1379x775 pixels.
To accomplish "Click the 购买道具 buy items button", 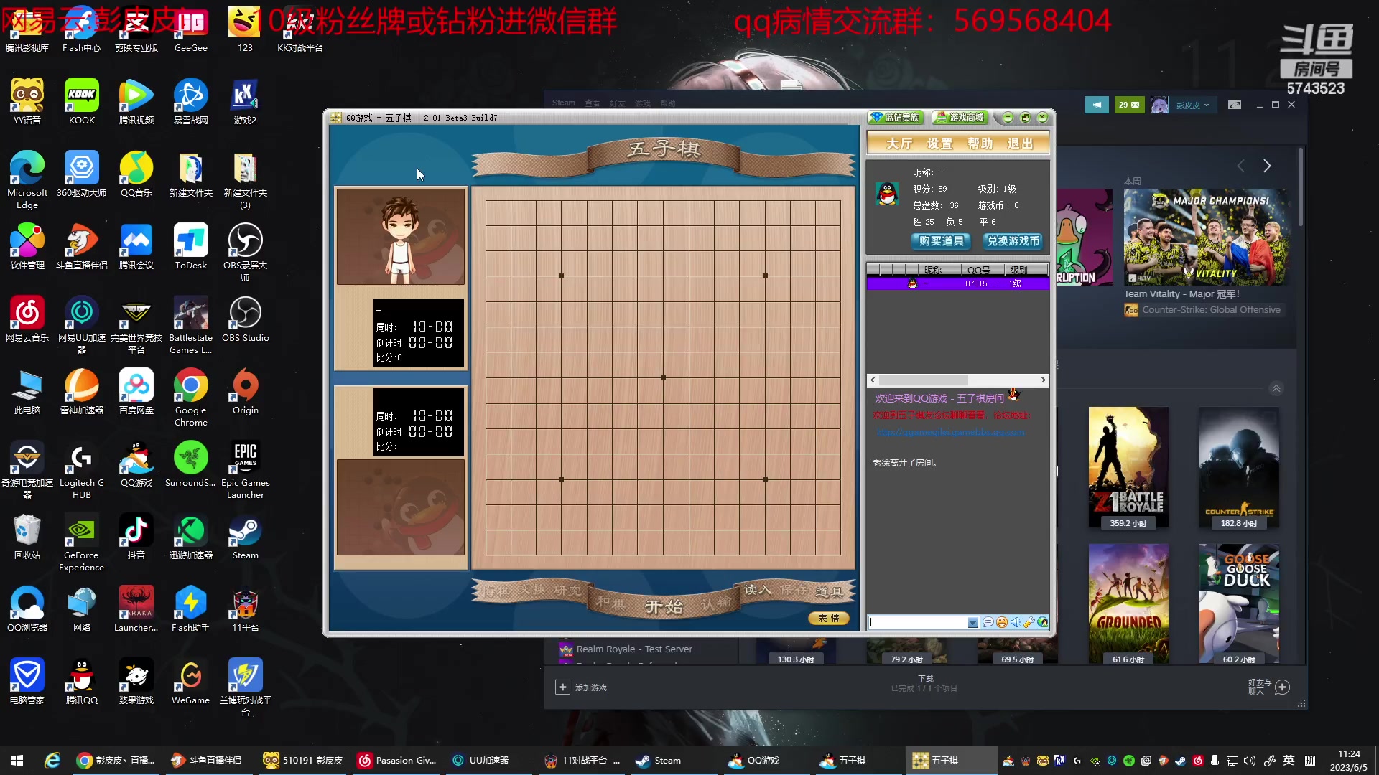I will tap(942, 241).
